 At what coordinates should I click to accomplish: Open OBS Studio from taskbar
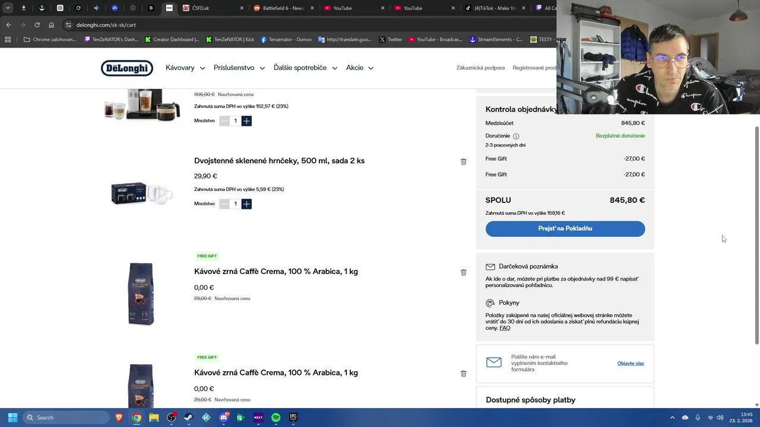172,418
